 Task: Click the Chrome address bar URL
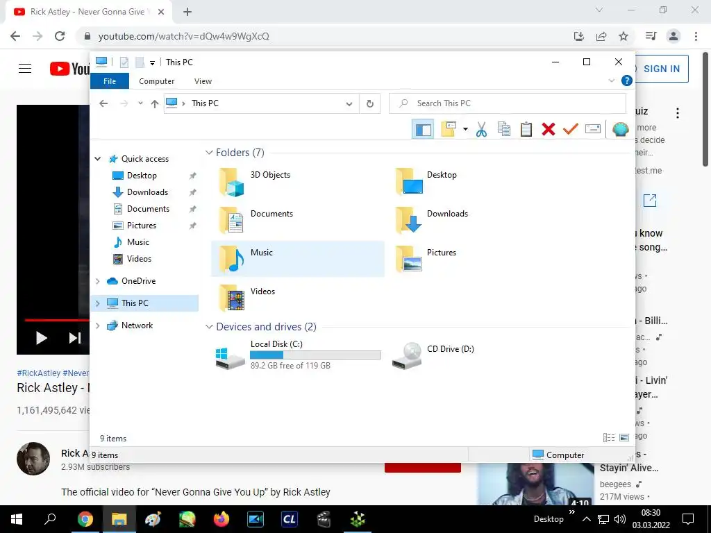click(x=183, y=36)
